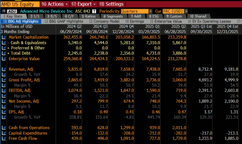Click chart icon next to EPS, Adj
The width and height of the screenshot is (242, 144).
click(x=4, y=112)
